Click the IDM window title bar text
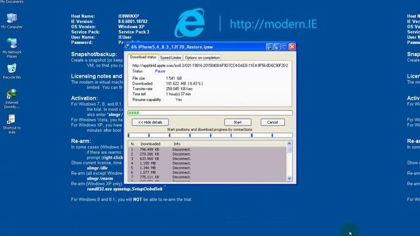The image size is (420, 236). coord(172,47)
